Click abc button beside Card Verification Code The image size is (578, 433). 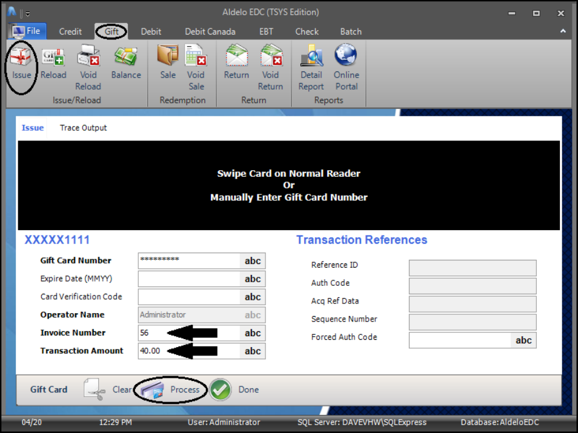coord(253,297)
